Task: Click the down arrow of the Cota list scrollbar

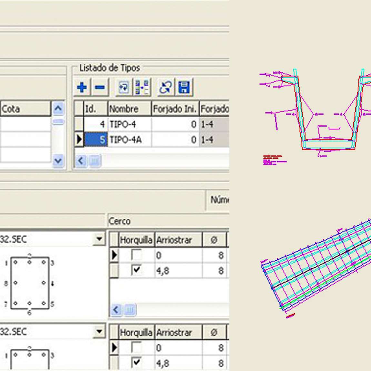Action: coord(58,161)
